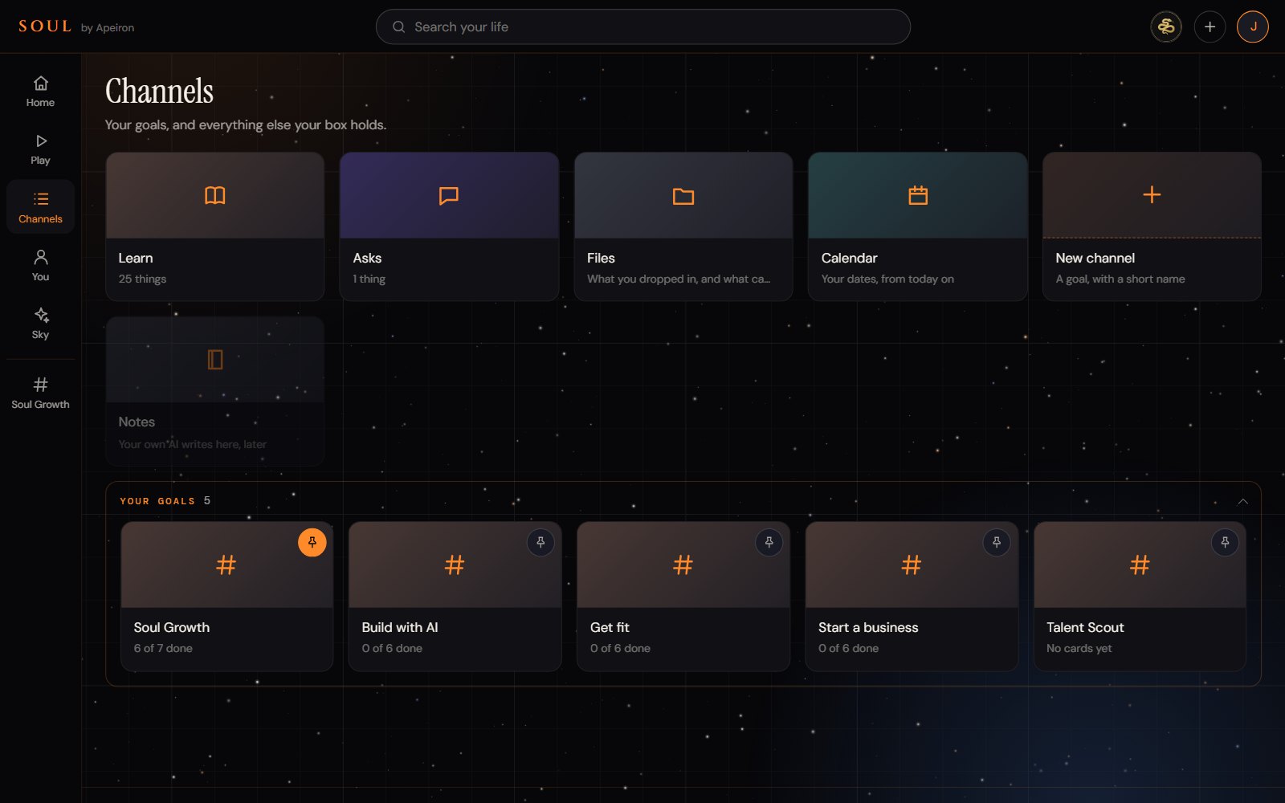The width and height of the screenshot is (1285, 803).
Task: Pin the Build with AI goal
Action: [541, 542]
